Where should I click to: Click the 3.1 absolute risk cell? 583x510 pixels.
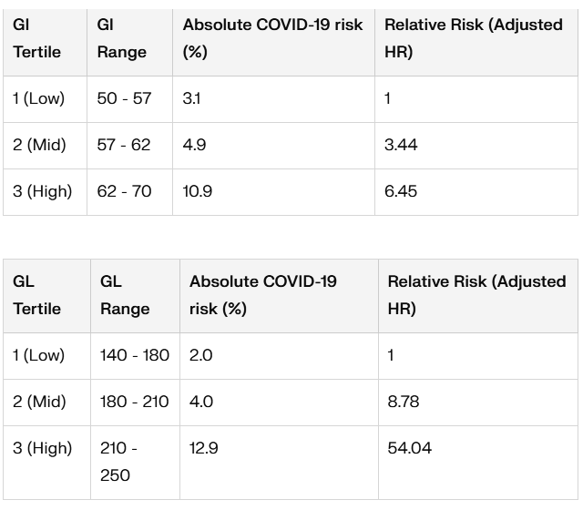[x=192, y=98]
